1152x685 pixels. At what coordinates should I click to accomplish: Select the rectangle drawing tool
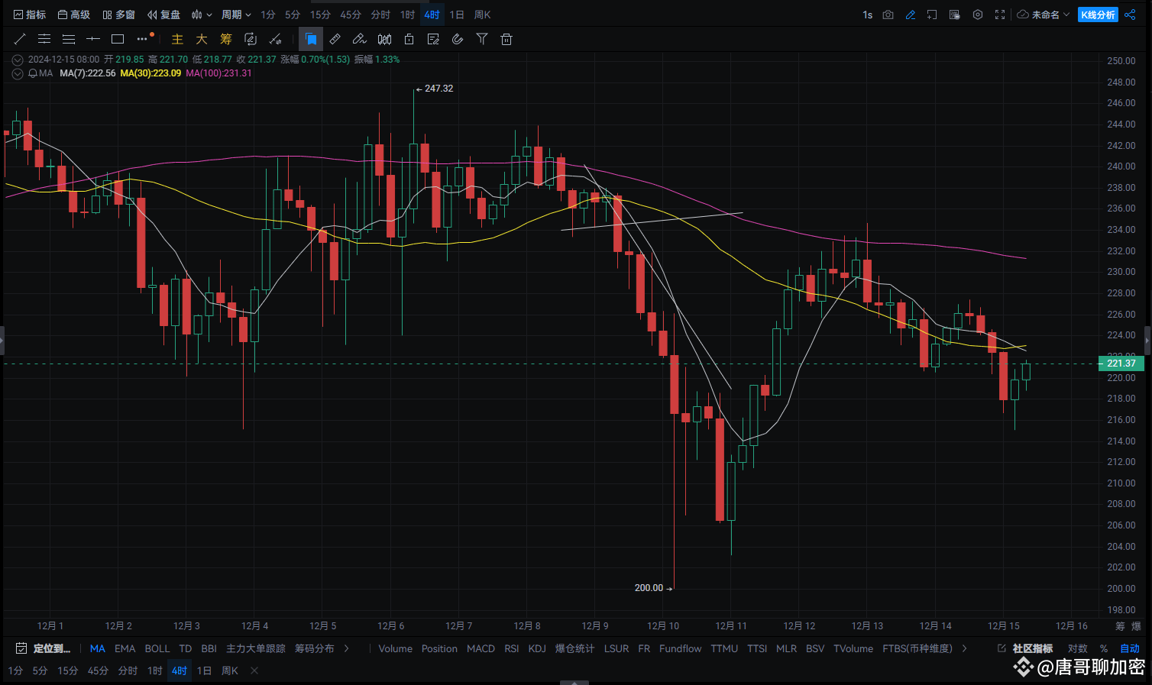pos(118,39)
